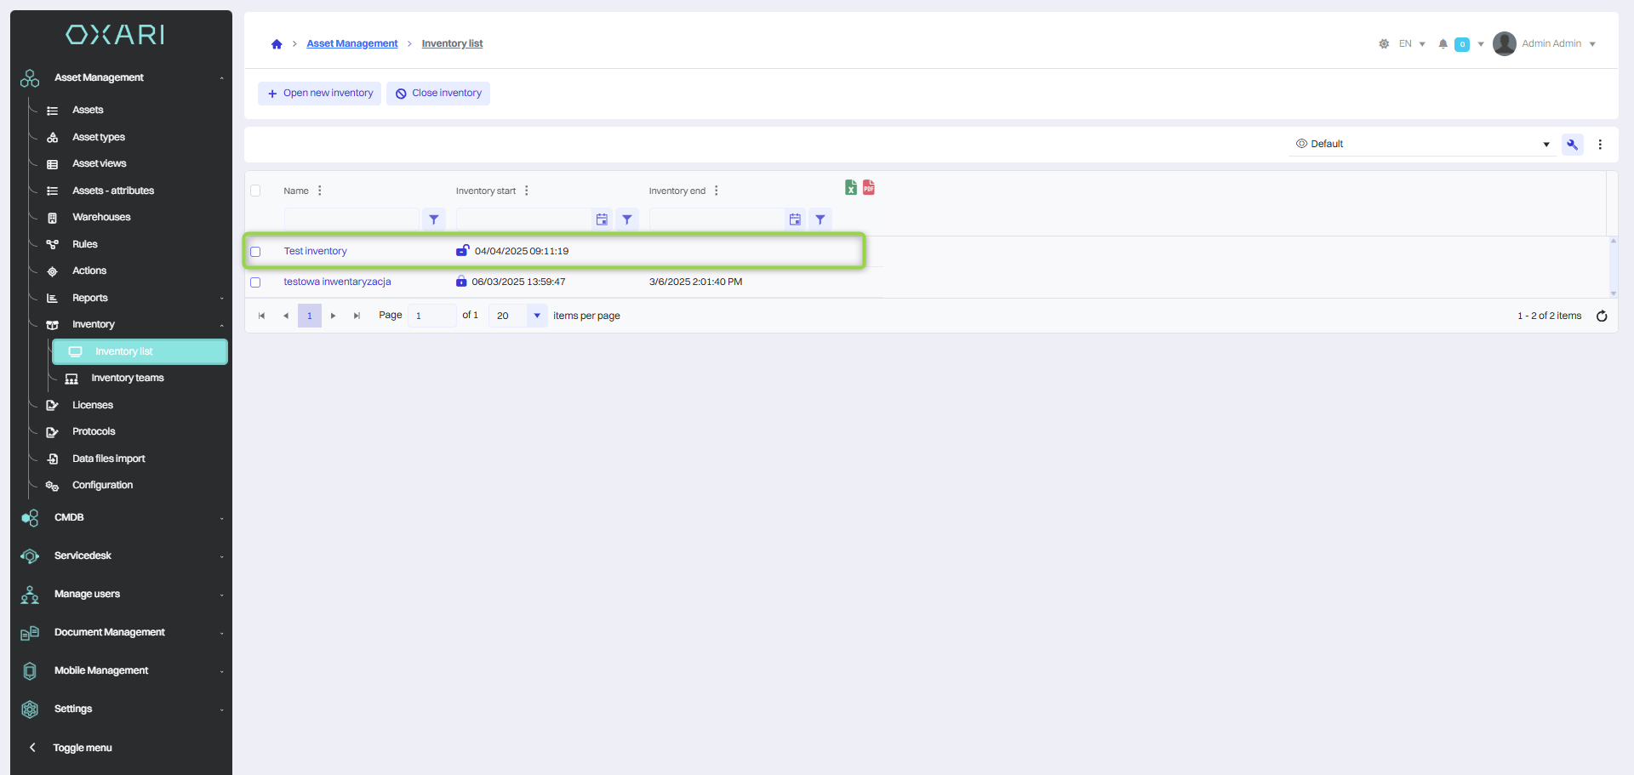Export inventory list to PDF
The image size is (1634, 775).
pos(868,188)
